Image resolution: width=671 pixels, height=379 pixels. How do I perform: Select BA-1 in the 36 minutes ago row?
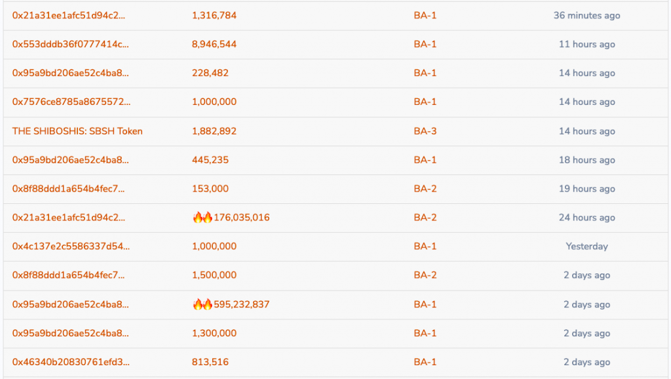425,16
